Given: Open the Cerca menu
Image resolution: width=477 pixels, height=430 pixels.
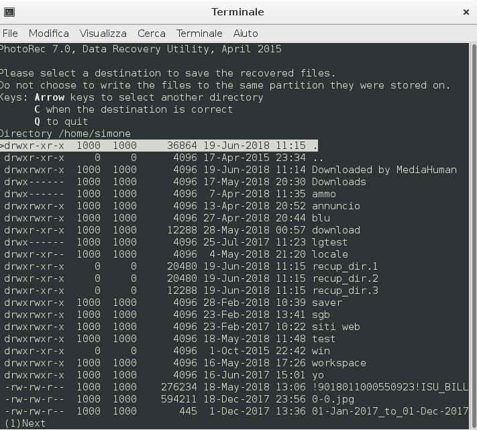Looking at the screenshot, I should coord(151,33).
